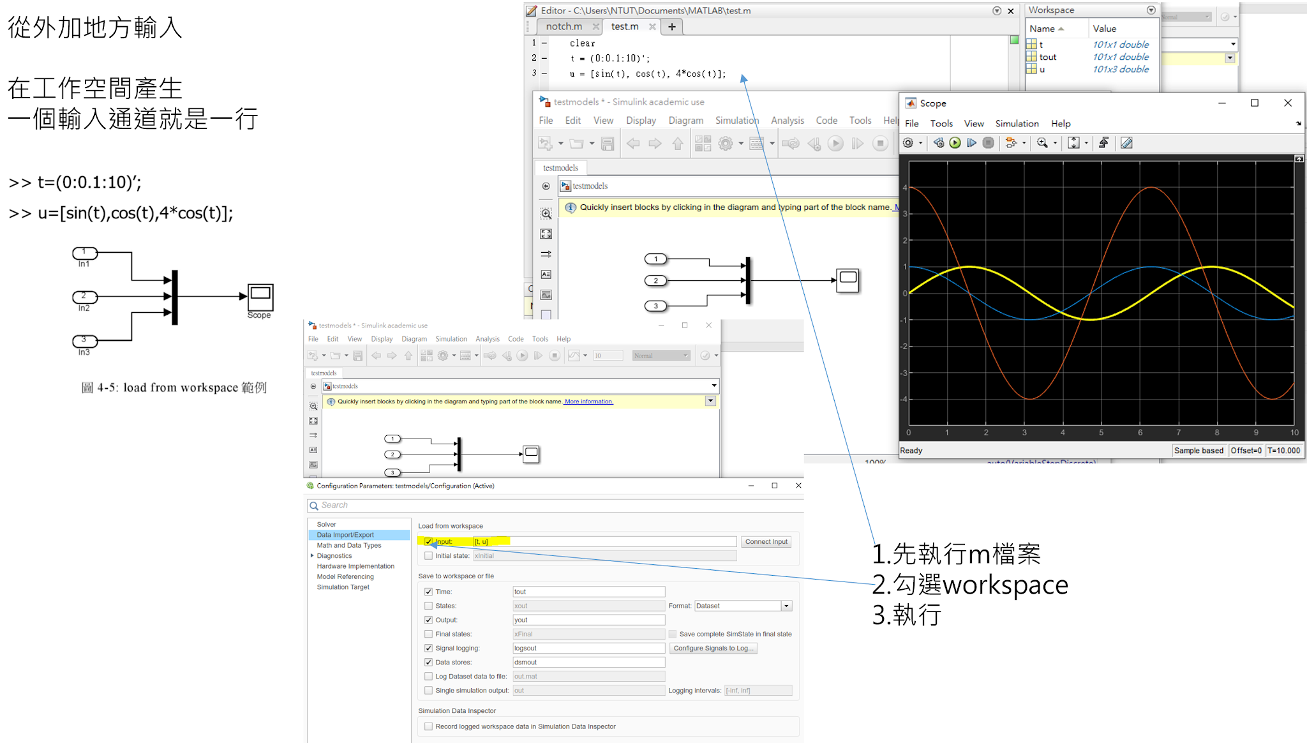Expand Diagnostics tree node
Screen dimensions: 1307x743
(312, 555)
